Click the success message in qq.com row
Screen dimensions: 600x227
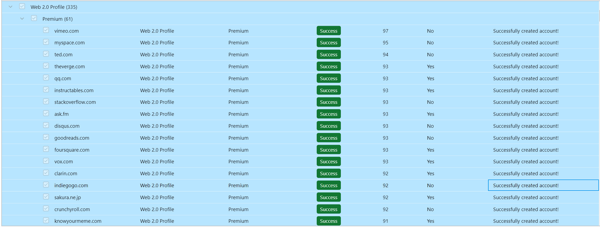pos(526,79)
